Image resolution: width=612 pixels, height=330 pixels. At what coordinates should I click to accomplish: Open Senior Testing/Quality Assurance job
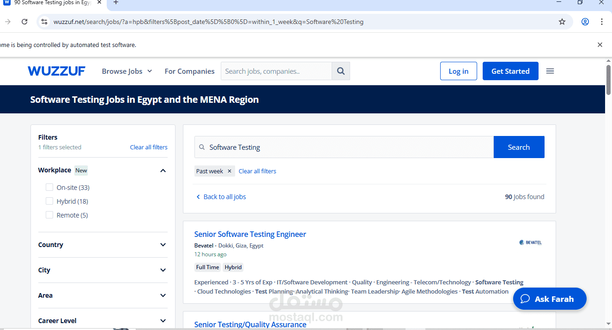click(250, 324)
